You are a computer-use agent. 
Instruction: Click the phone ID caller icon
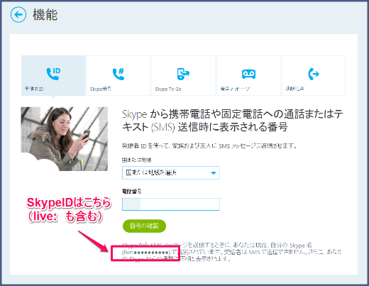[x=53, y=74]
